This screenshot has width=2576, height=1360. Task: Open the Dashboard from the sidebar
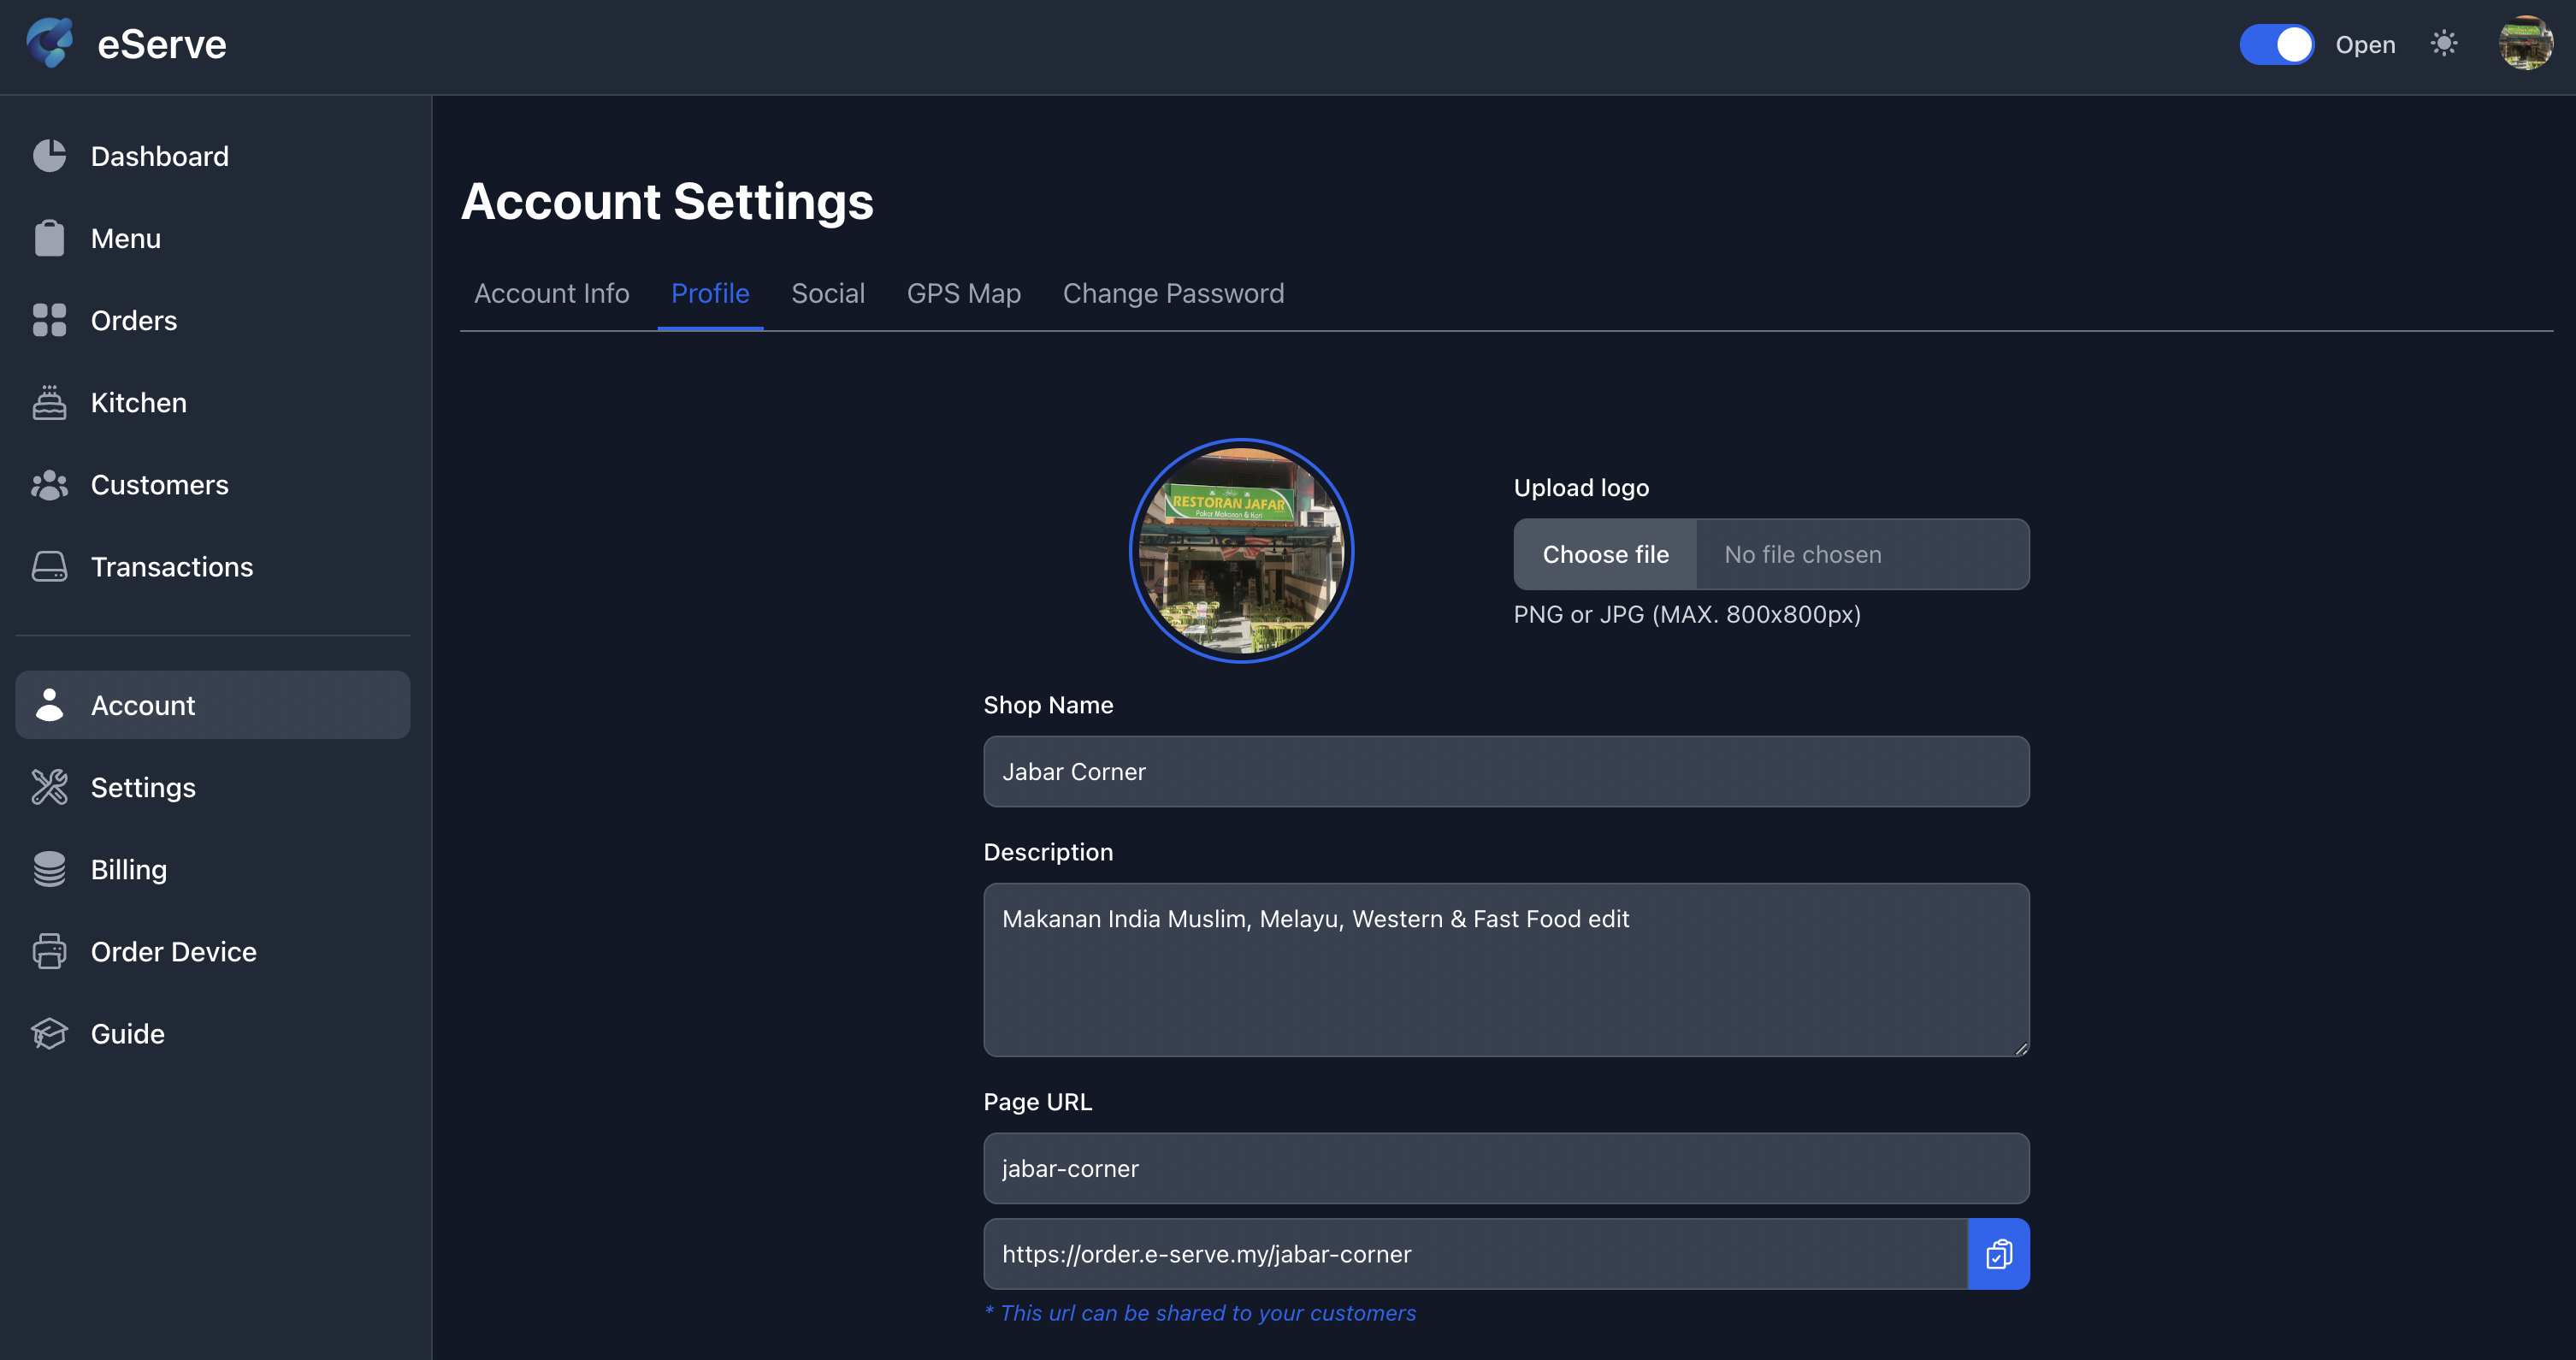(160, 156)
